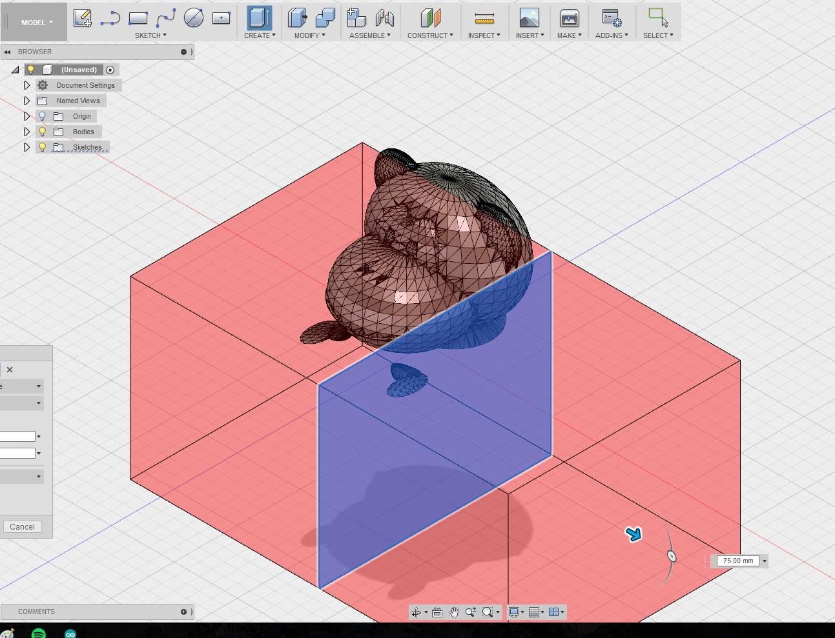Select the Circle sketch tool

click(x=194, y=18)
